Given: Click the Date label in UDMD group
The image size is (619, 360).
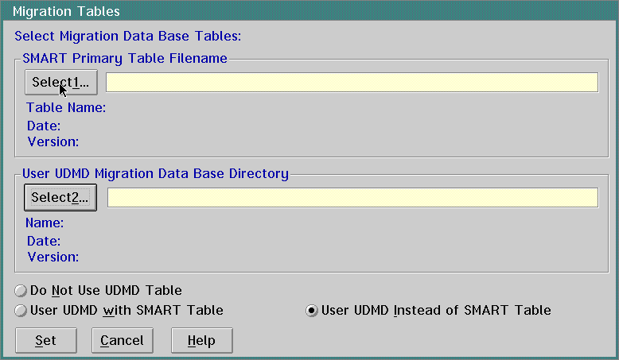Looking at the screenshot, I should (x=44, y=241).
